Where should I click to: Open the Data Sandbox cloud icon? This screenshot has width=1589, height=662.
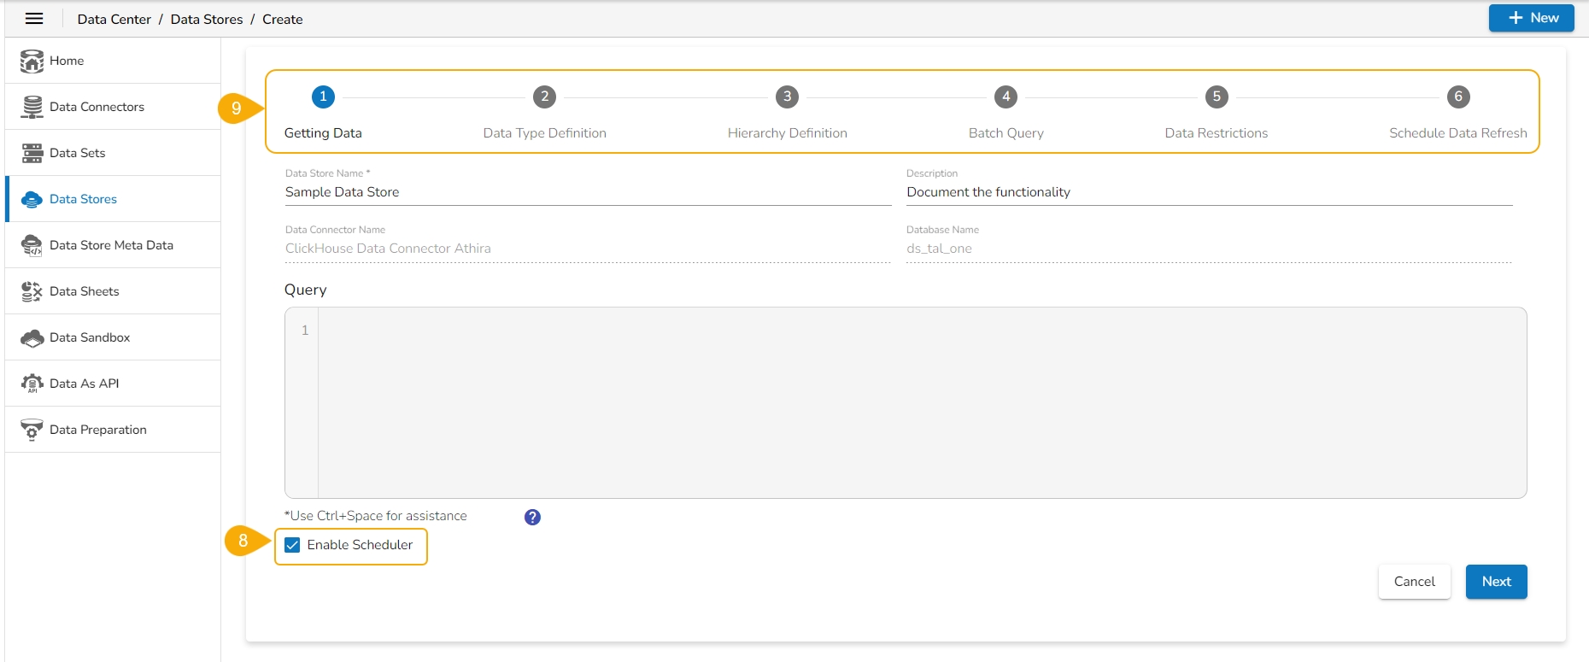32,337
